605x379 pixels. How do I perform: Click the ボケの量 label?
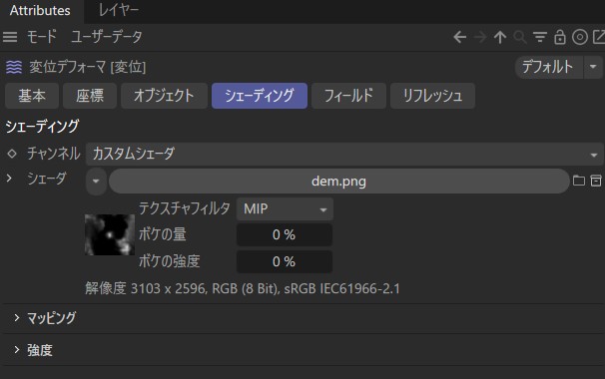click(x=162, y=234)
